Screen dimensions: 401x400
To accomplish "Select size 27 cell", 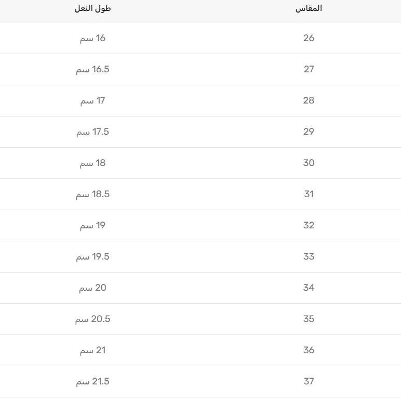I will (x=309, y=69).
